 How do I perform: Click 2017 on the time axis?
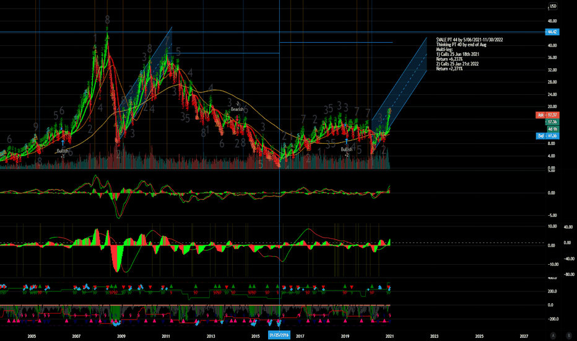pos(300,336)
